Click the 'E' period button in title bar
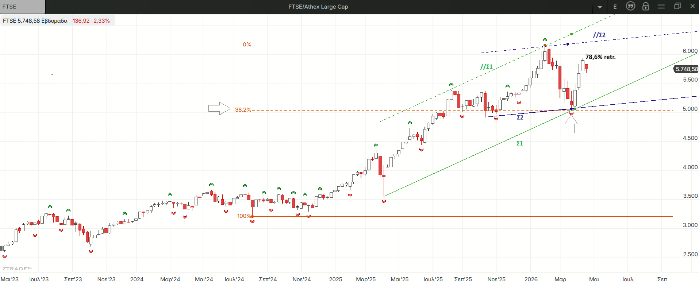699x282 pixels. tap(615, 7)
